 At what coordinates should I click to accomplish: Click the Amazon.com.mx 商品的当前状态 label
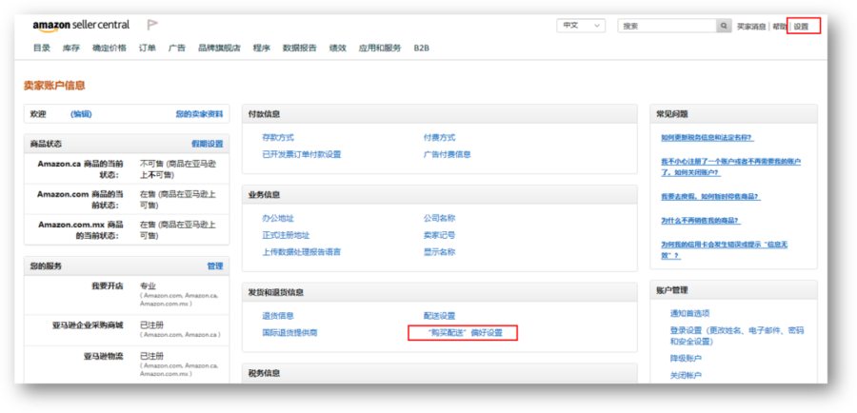80,230
